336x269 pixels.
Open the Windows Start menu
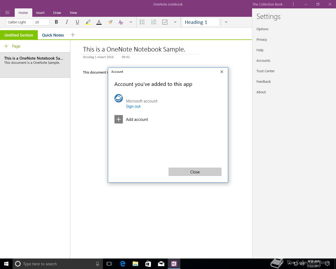[x=6, y=264]
